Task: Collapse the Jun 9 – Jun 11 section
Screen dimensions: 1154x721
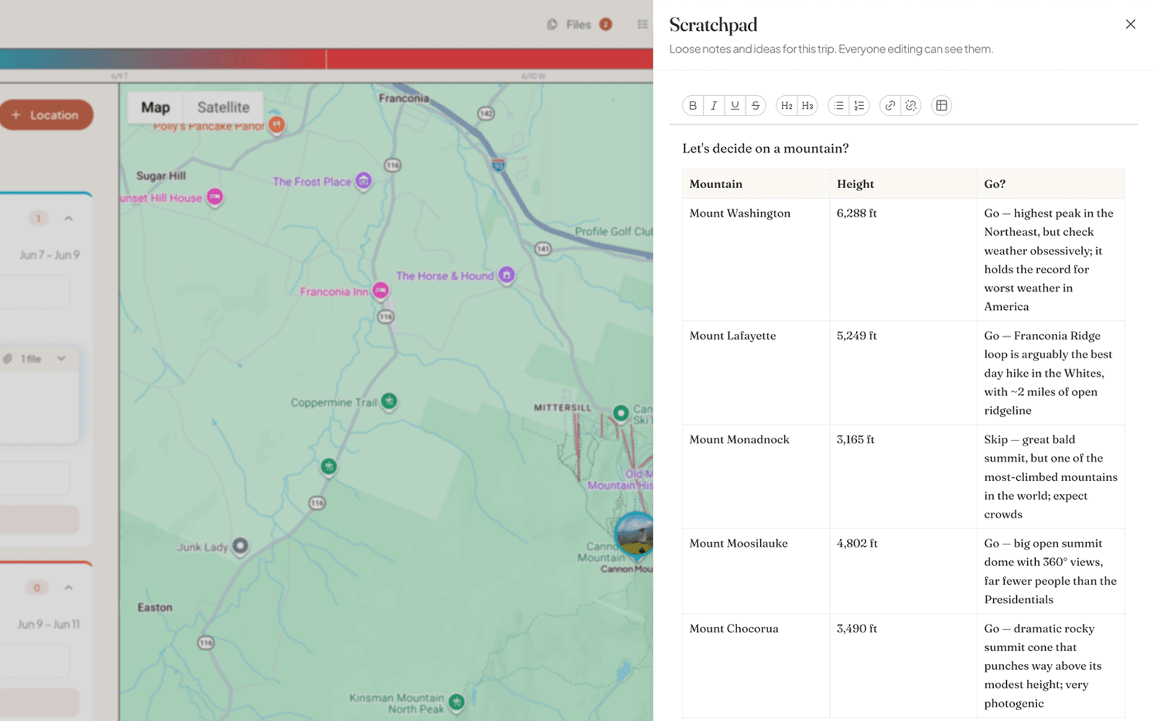Action: 69,588
